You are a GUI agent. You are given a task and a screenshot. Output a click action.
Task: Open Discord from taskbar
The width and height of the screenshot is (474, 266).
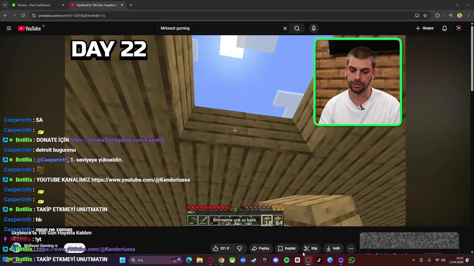click(x=276, y=260)
